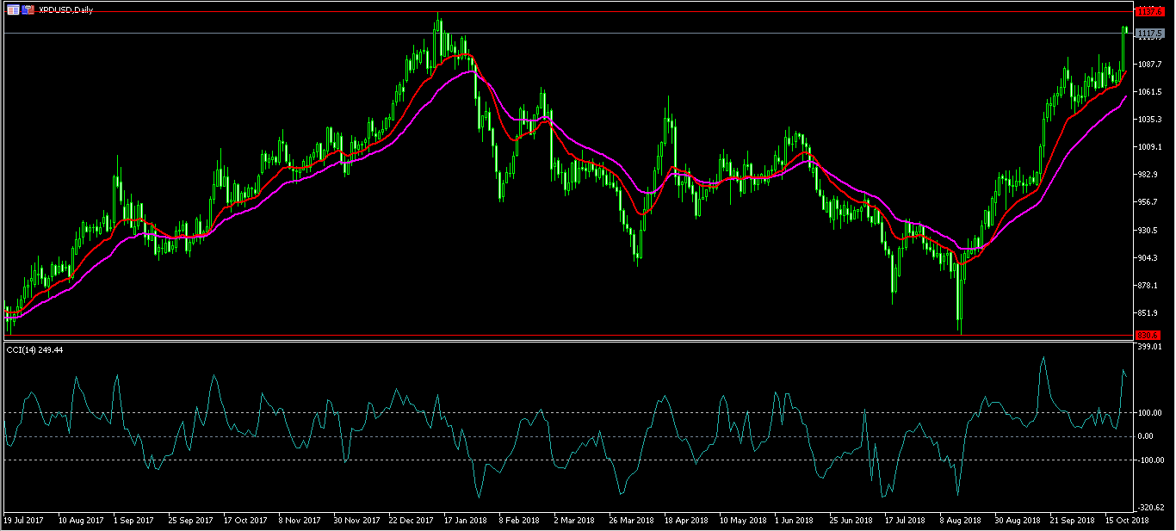Image resolution: width=1176 pixels, height=531 pixels.
Task: Click the 10 May 2018 date label
Action: [742, 521]
